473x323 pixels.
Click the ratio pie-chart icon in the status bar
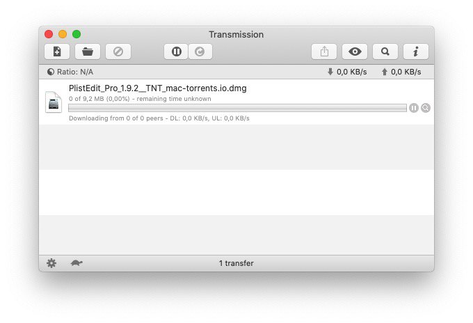[x=51, y=72]
